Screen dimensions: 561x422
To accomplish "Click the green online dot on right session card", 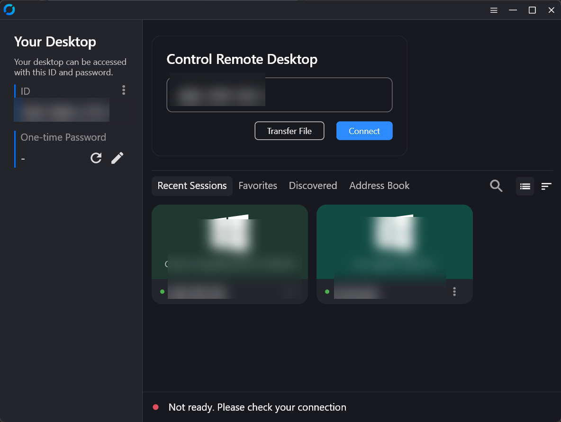I will pos(327,292).
